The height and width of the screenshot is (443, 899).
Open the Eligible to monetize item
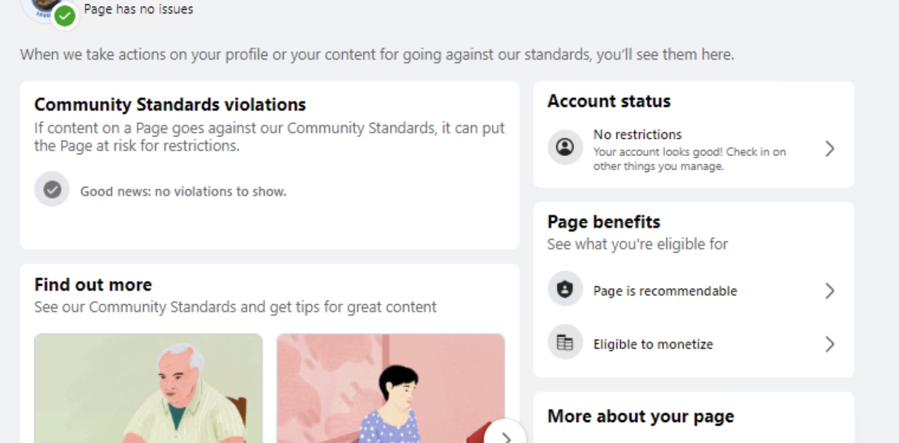[x=693, y=344]
